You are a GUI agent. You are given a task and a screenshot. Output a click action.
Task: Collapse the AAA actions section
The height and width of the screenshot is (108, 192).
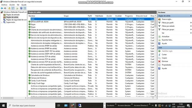pos(191,48)
